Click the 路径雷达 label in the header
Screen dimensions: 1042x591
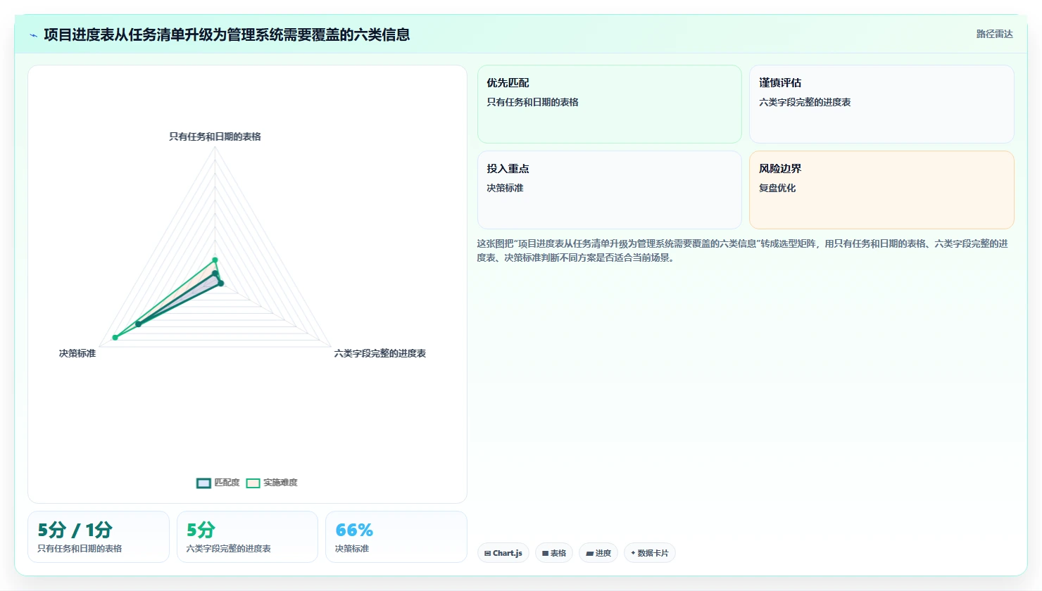(x=994, y=34)
